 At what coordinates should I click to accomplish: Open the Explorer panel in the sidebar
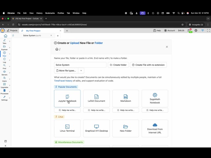(x=4, y=48)
